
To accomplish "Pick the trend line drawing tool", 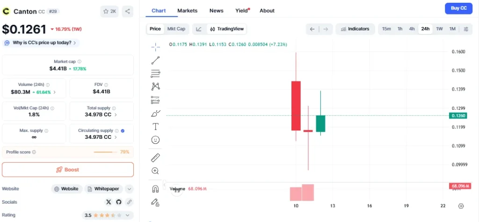I will [x=155, y=60].
